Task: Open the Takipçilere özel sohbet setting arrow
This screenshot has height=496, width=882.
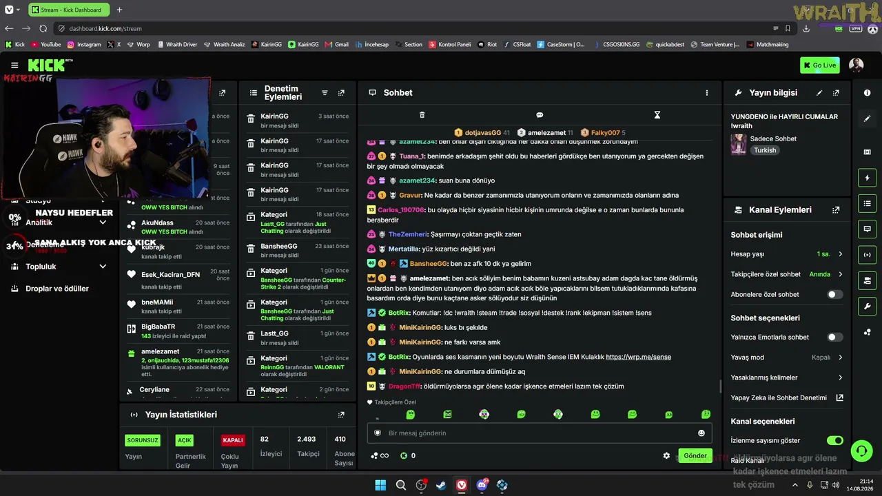Action: click(x=840, y=274)
